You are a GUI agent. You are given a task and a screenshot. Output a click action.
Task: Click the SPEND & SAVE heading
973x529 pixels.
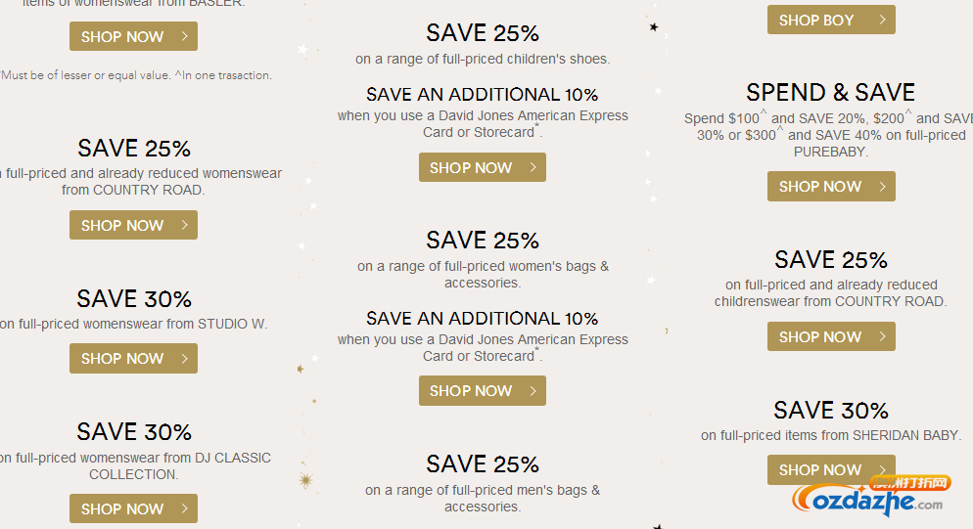tap(830, 93)
